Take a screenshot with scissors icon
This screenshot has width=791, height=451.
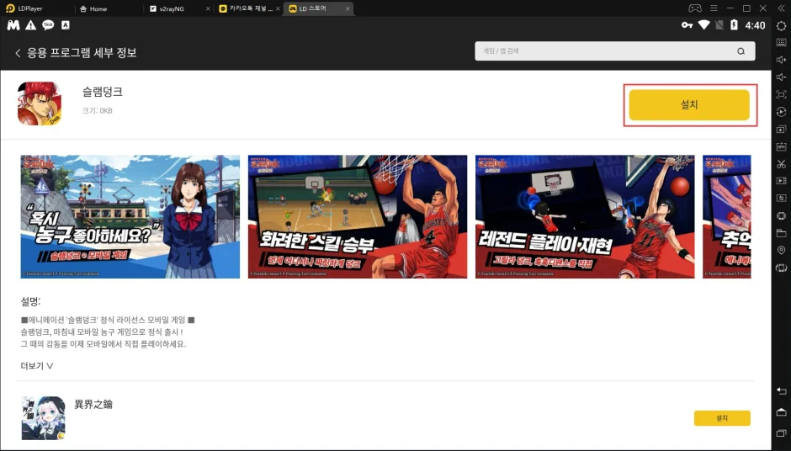click(x=781, y=164)
